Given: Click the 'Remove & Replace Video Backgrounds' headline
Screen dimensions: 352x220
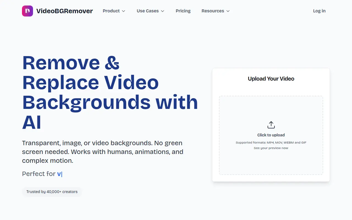Looking at the screenshot, I should (110, 92).
